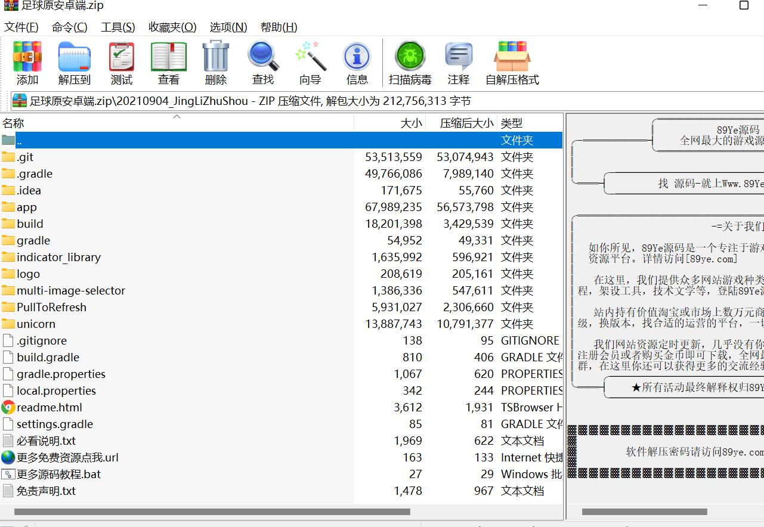
Task: Select the batch icon of 更多源码教程.bat
Action: 8,474
